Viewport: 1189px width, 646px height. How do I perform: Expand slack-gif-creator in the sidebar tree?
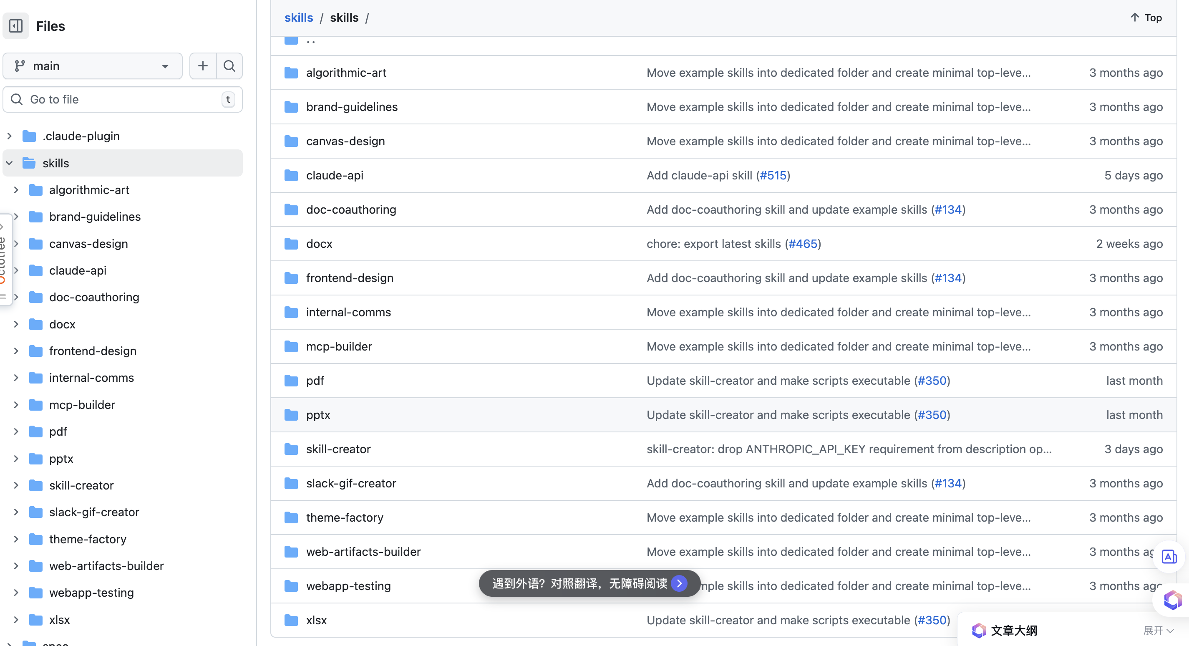tap(16, 512)
